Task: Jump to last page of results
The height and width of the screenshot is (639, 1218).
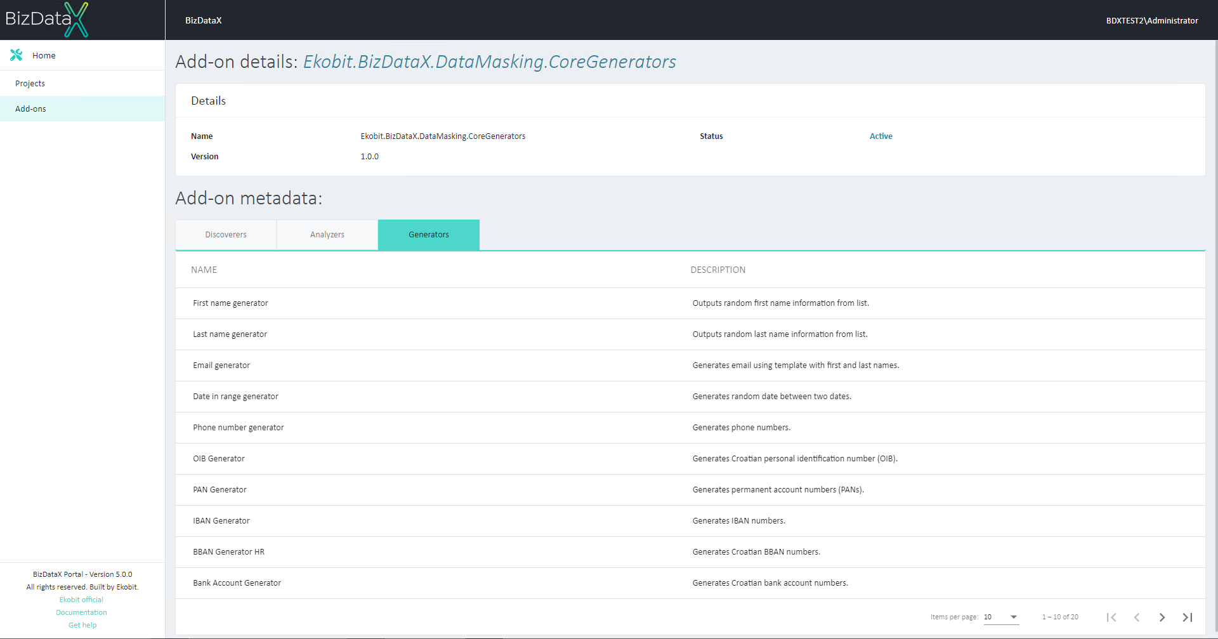Action: (1188, 617)
